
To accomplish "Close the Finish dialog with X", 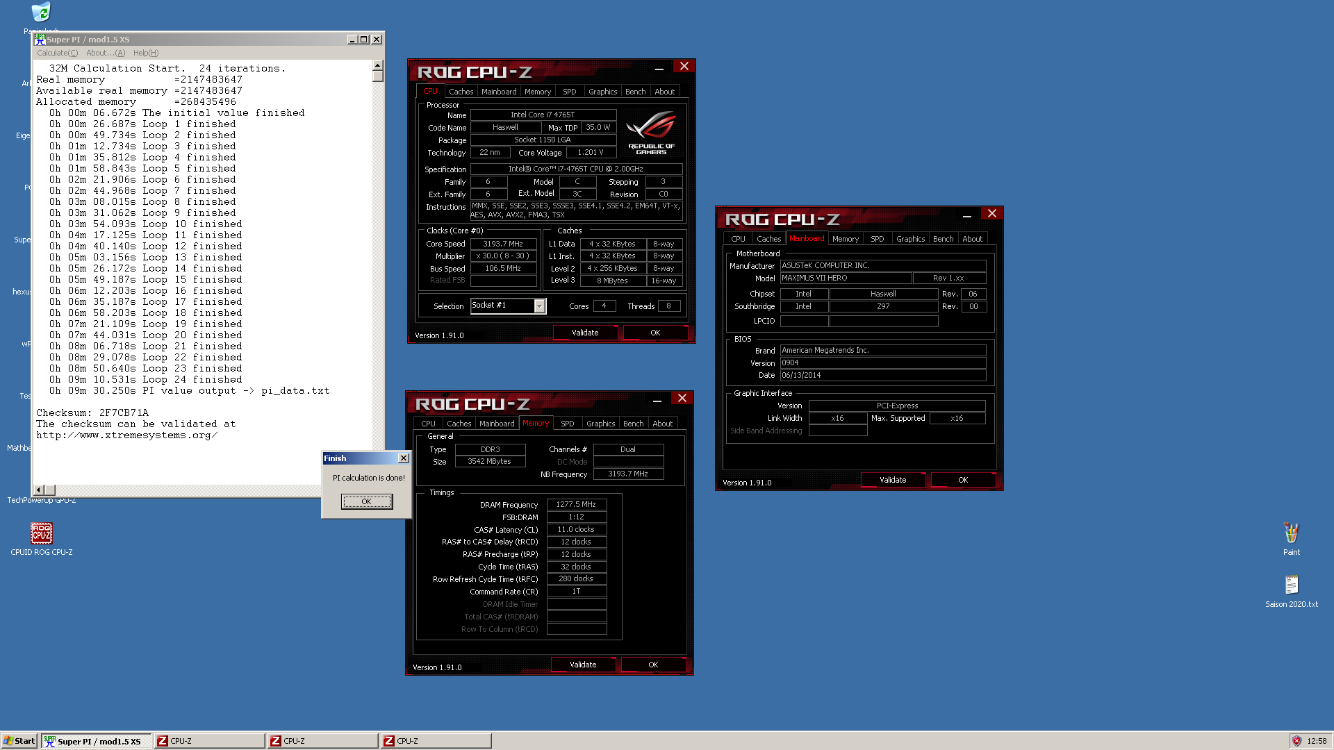I will pos(403,458).
